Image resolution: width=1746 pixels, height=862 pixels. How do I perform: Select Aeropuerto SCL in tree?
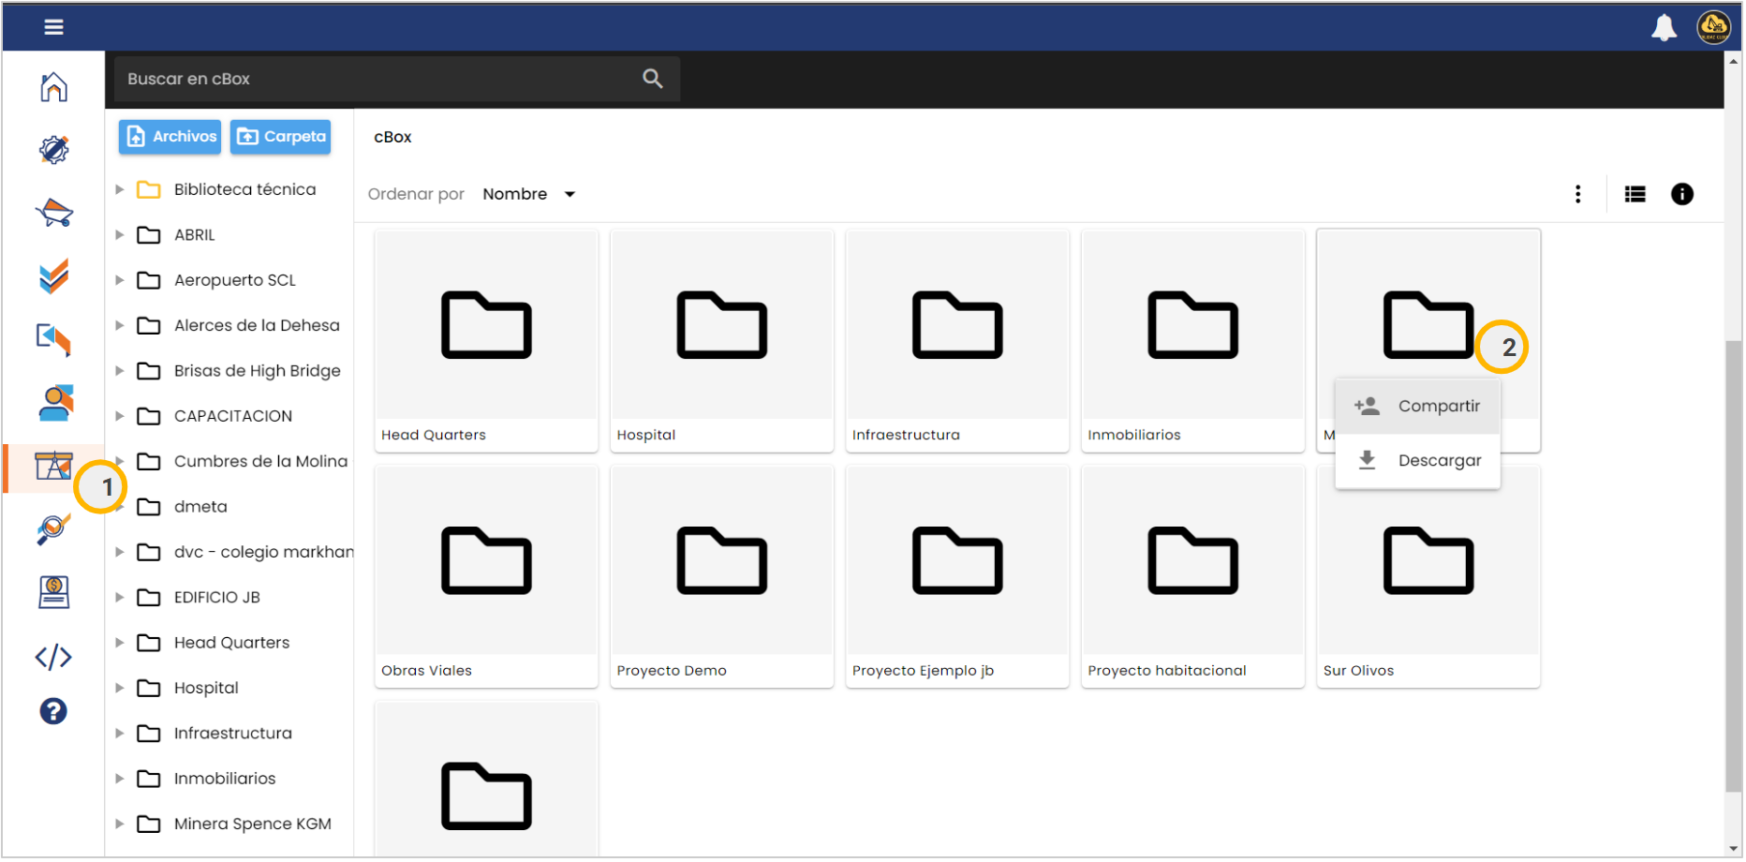pyautogui.click(x=216, y=280)
